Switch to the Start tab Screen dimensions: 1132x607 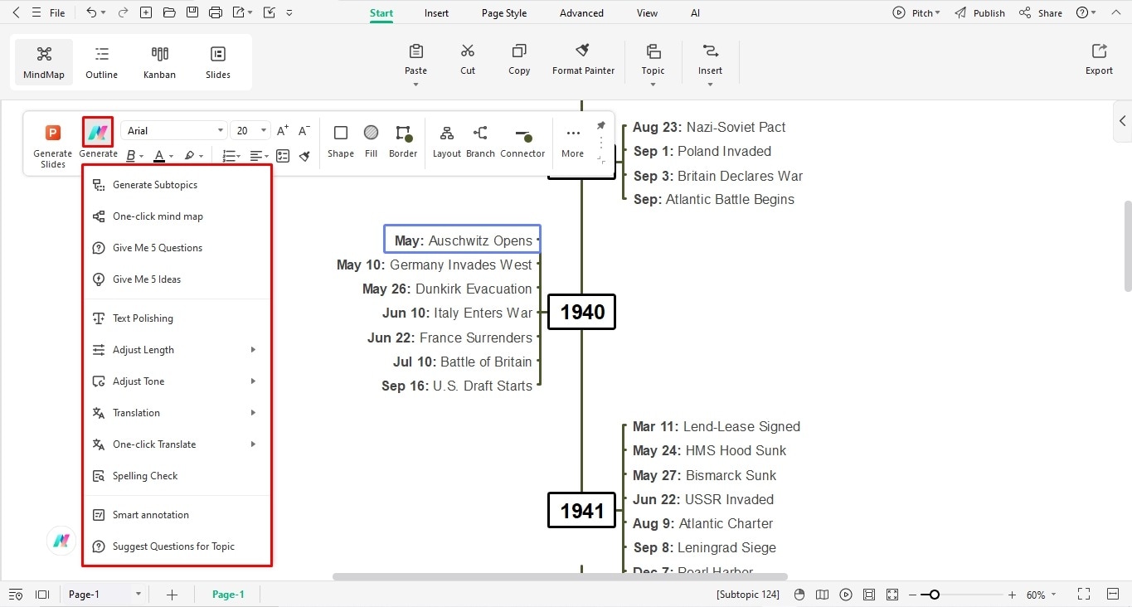(381, 13)
